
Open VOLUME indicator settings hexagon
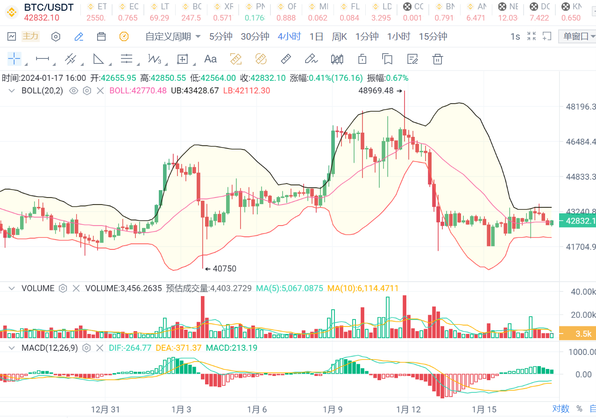pos(63,288)
